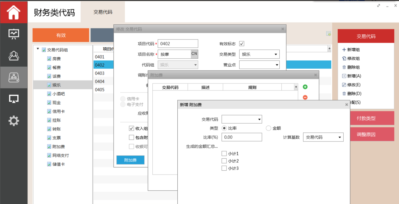Switch to the 交易代码 tab
Viewport: 399px width, 204px height.
103,12
